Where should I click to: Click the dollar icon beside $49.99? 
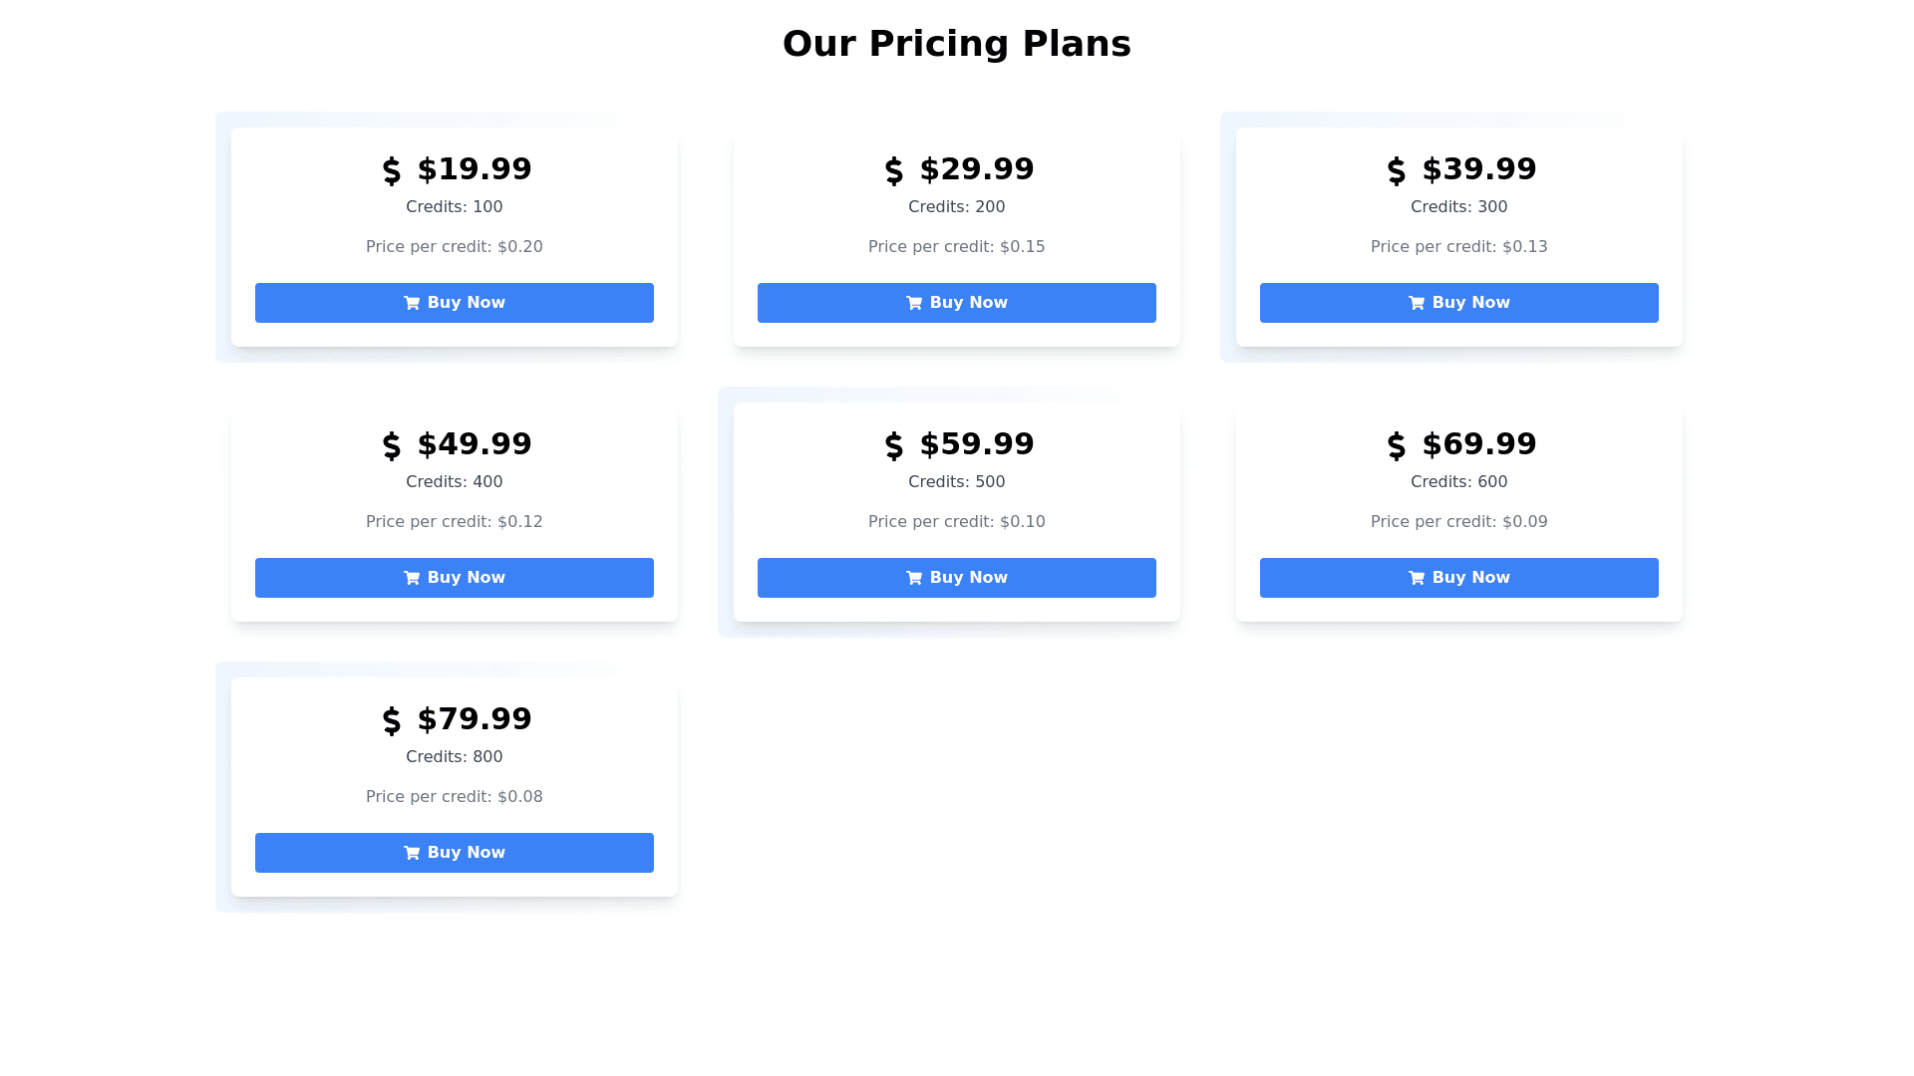[x=392, y=445]
